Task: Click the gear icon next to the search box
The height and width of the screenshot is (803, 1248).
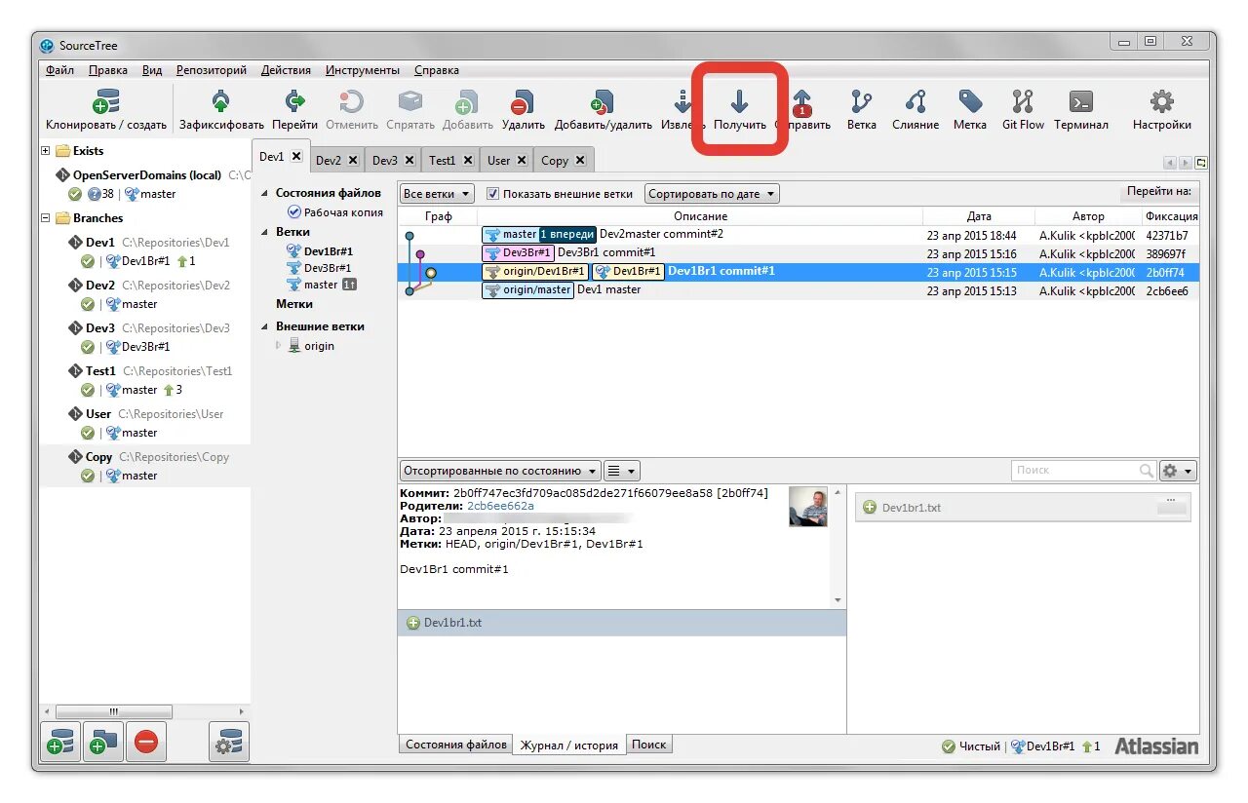Action: click(1177, 471)
